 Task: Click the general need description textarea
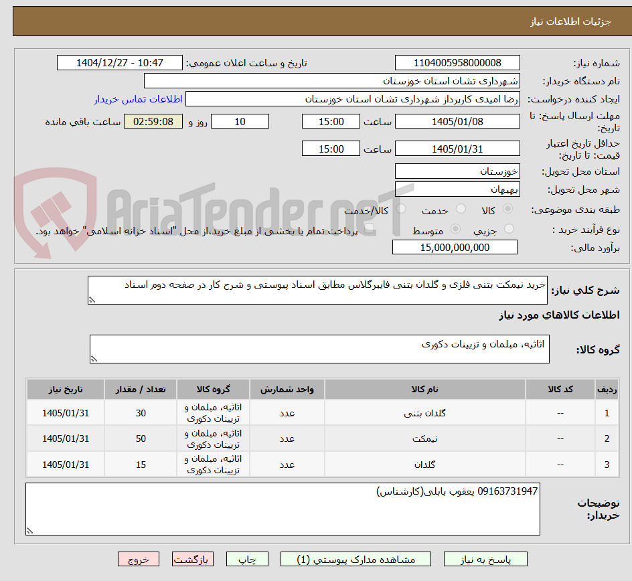(317, 290)
